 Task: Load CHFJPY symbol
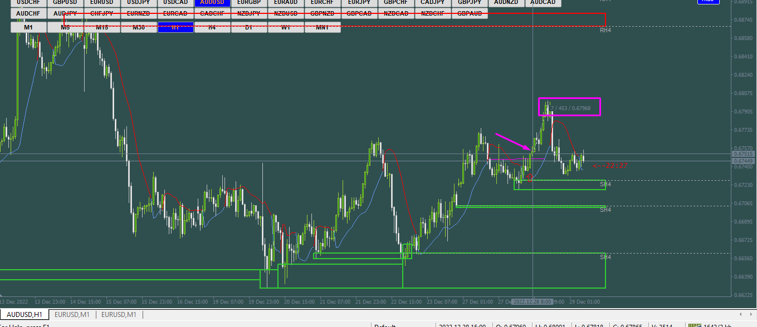[102, 13]
